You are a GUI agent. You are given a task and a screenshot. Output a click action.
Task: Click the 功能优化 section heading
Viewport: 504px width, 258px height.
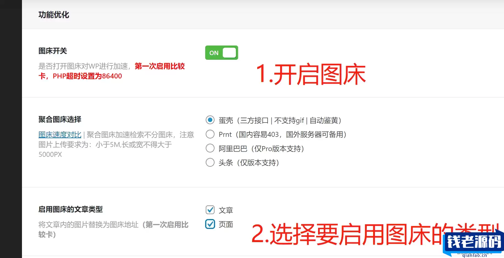pyautogui.click(x=54, y=15)
